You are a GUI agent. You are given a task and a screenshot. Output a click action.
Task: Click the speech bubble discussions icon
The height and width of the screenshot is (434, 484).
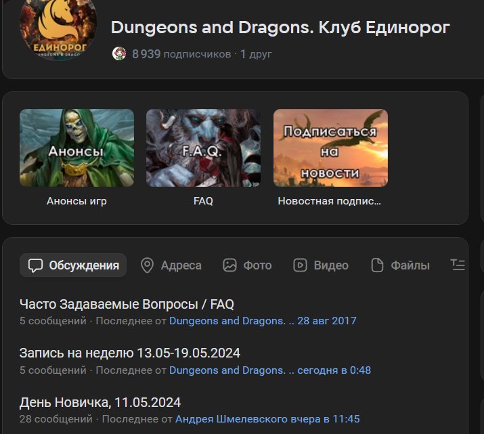[x=35, y=265]
